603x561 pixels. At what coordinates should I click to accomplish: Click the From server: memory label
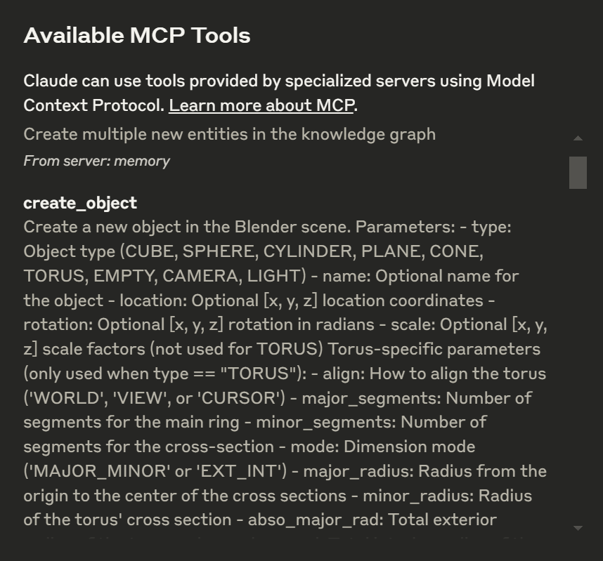[x=96, y=161]
